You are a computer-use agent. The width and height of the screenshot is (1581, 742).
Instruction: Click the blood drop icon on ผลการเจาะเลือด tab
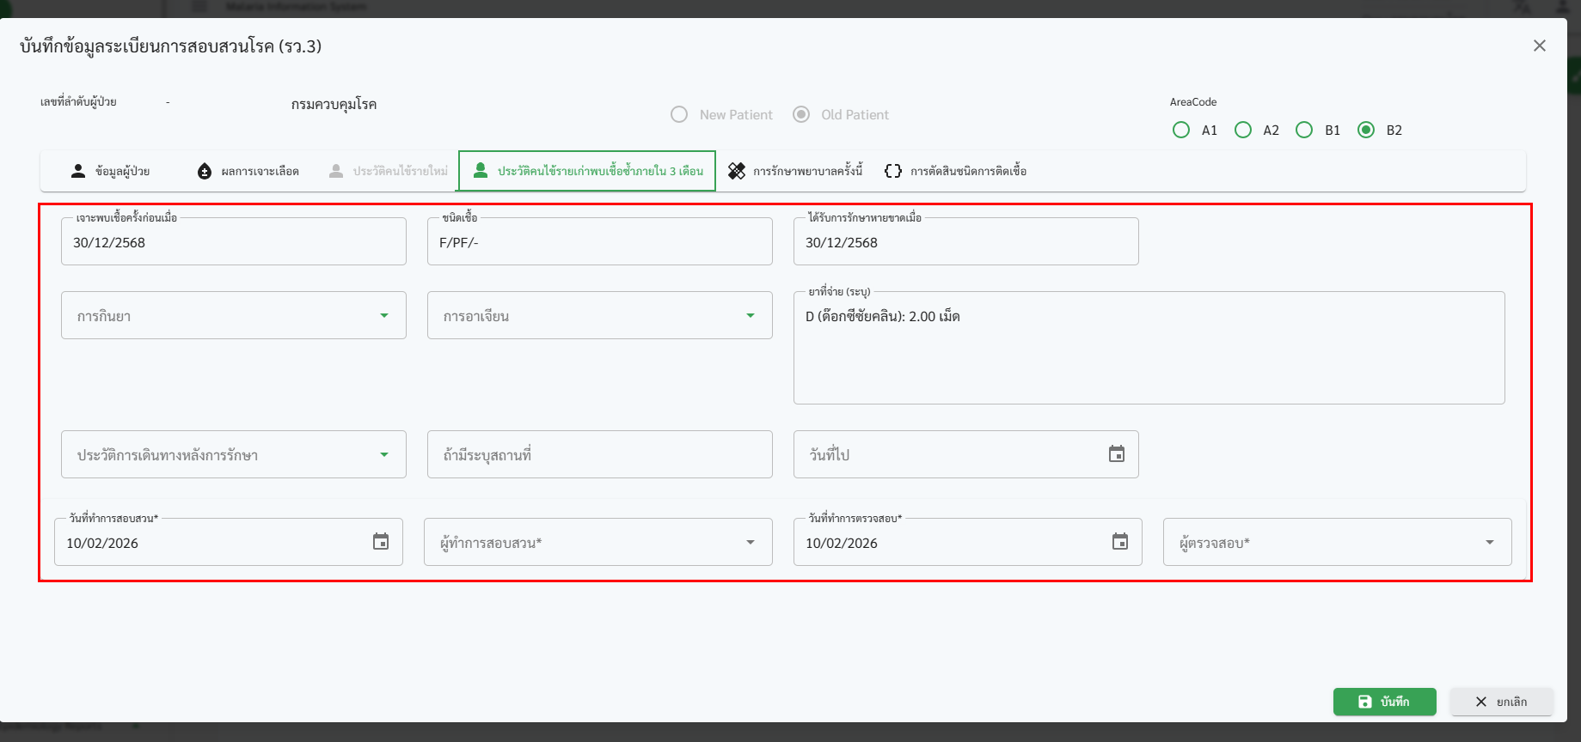205,171
